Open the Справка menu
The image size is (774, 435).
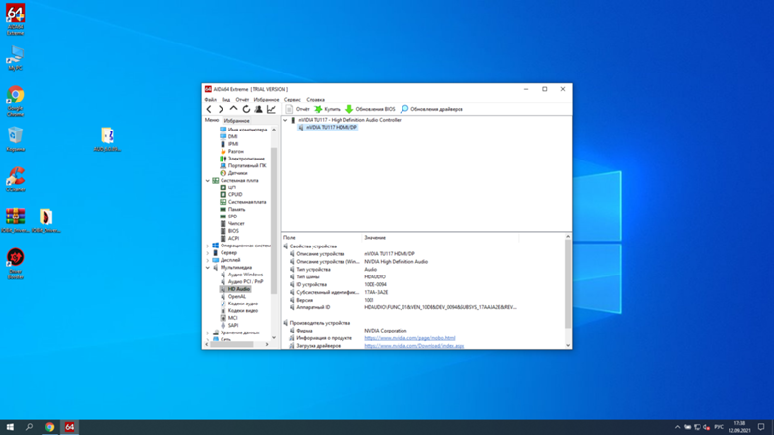click(x=315, y=100)
